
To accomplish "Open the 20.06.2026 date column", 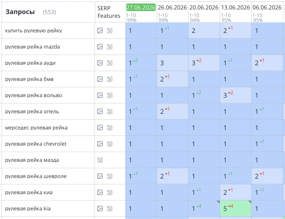I will (x=204, y=8).
